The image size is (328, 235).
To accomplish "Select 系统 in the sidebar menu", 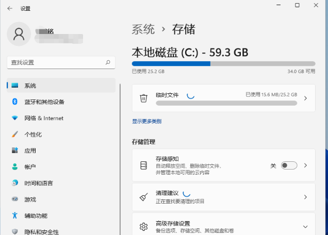I will (x=30, y=86).
